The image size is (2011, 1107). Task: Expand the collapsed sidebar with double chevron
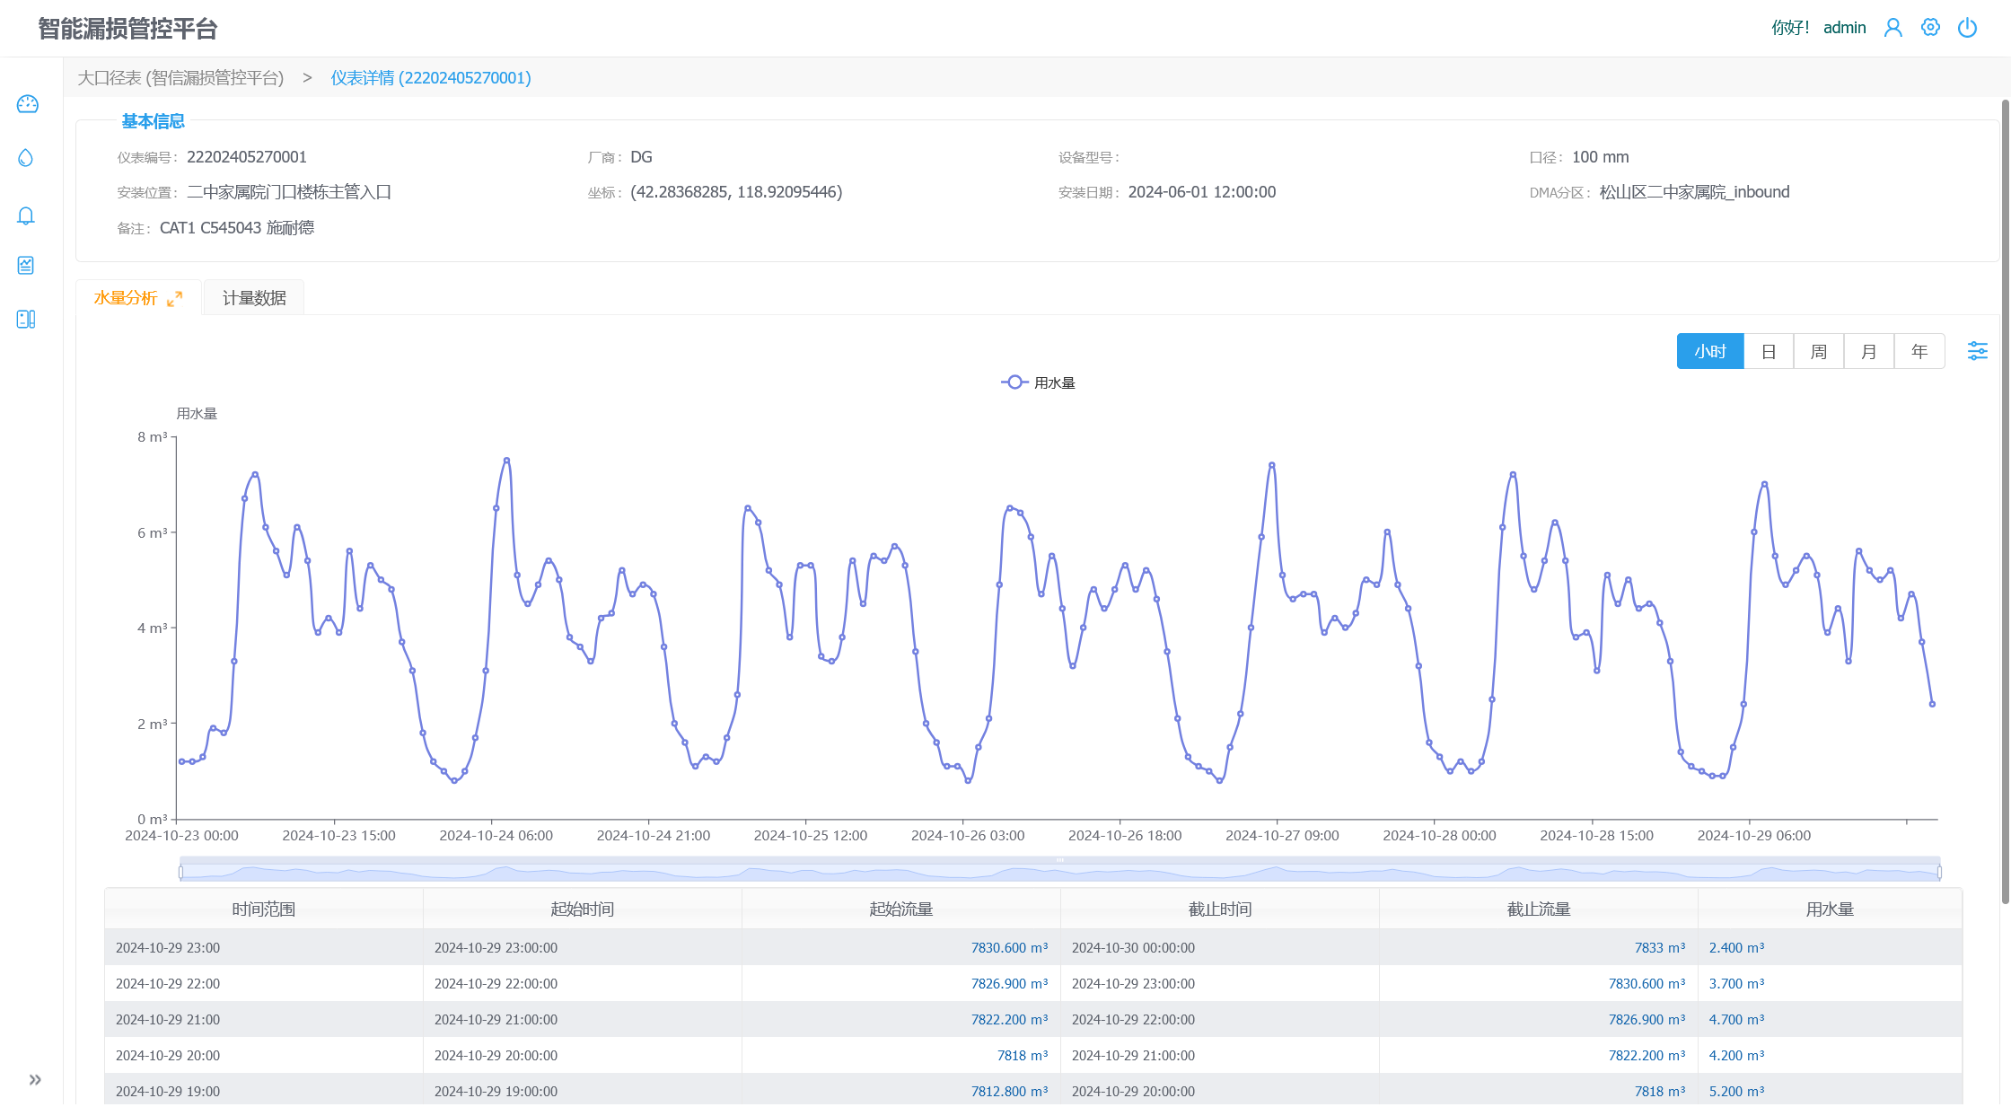pos(35,1079)
